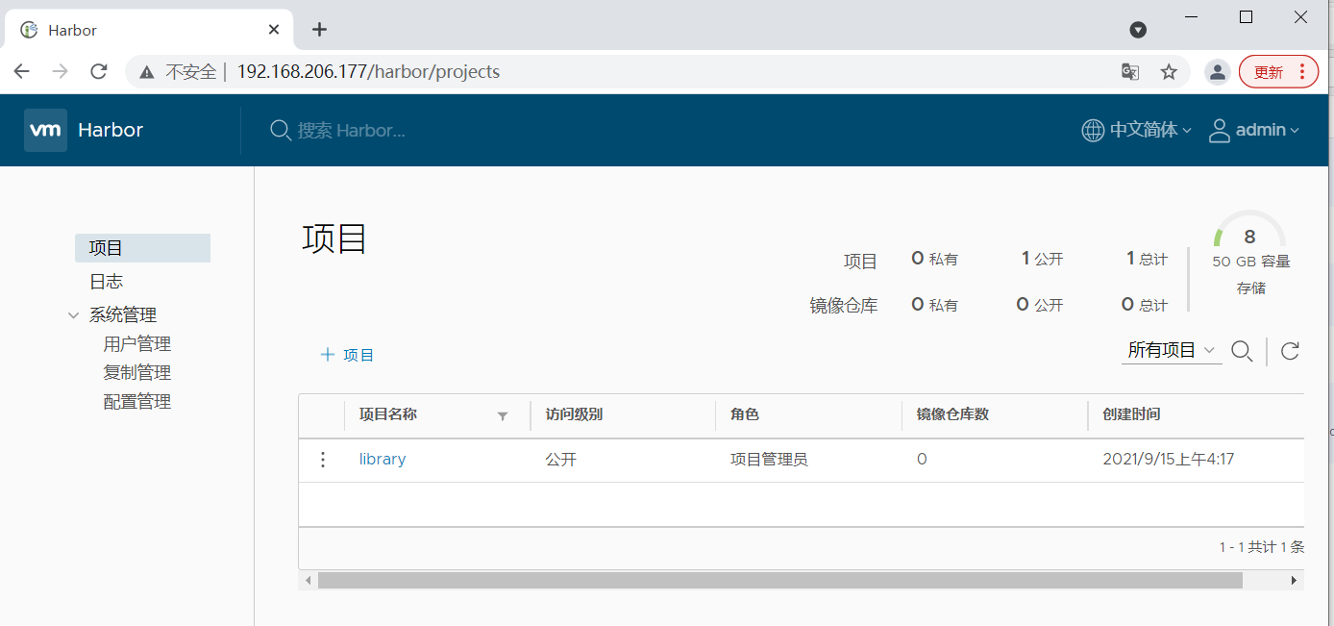1334x626 pixels.
Task: Click the globe language icon
Action: [x=1093, y=130]
